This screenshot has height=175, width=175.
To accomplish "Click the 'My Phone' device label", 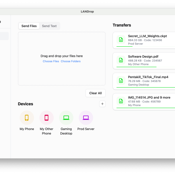I will (x=27, y=129).
